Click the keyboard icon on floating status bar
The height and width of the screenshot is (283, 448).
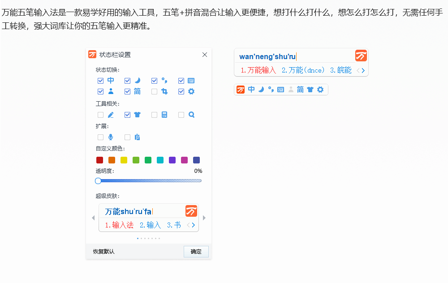tap(280, 90)
